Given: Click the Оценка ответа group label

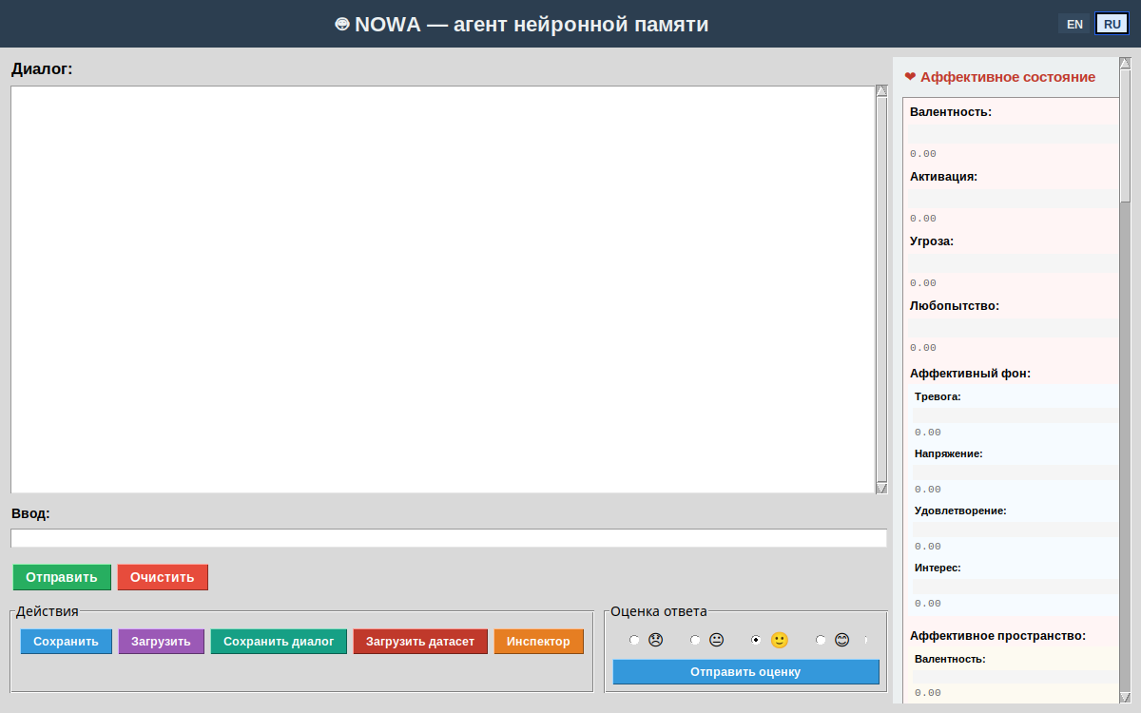Looking at the screenshot, I should pos(659,611).
